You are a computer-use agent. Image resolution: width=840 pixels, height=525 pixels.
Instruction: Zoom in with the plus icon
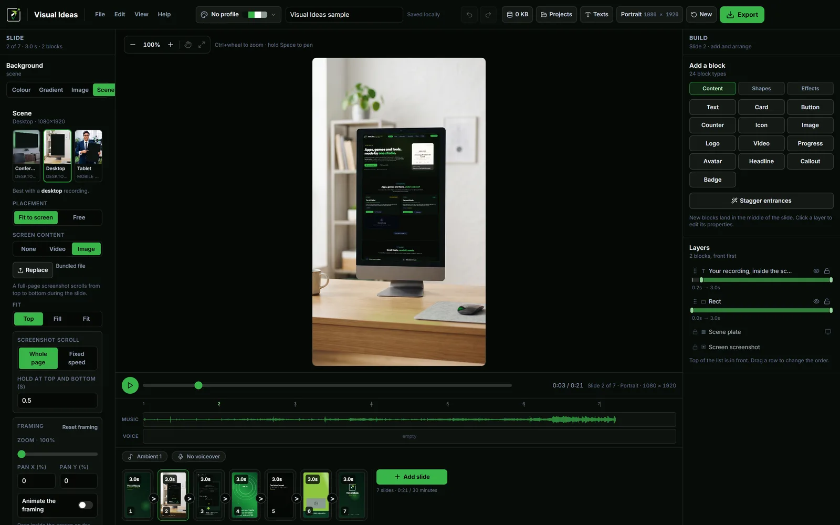[171, 45]
